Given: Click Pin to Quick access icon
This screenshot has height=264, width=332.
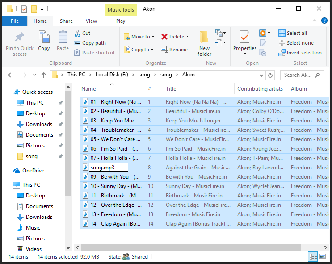Looking at the screenshot, I should 20,37.
